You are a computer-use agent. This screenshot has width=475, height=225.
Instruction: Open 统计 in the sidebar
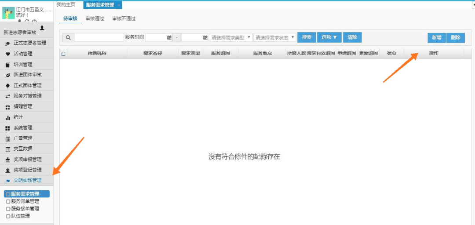pos(27,117)
